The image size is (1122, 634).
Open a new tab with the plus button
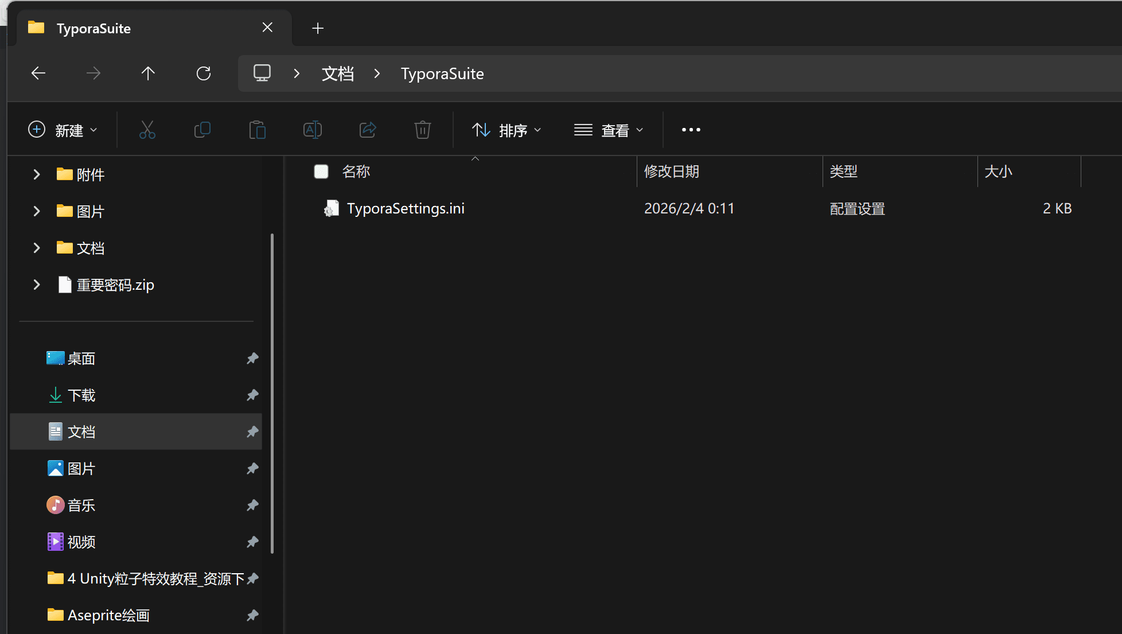point(318,28)
